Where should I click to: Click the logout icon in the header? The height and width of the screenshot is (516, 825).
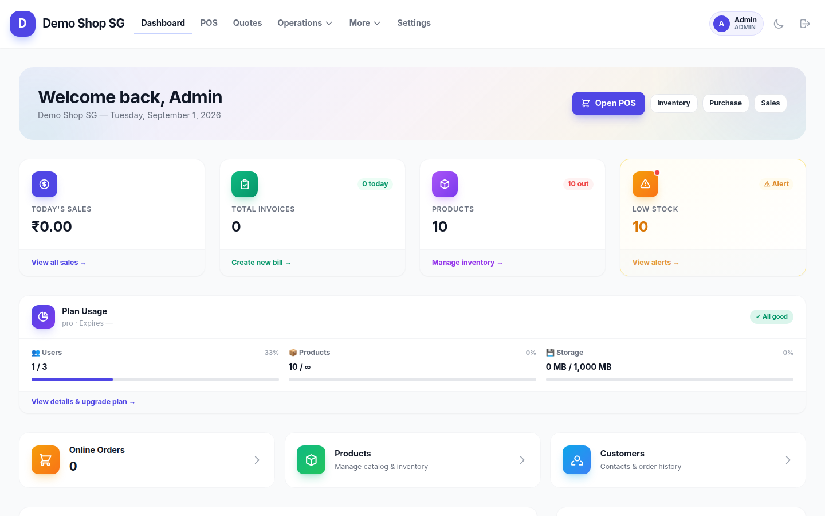coord(805,24)
